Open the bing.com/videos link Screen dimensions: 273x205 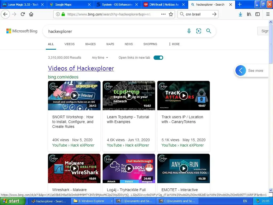tap(63, 77)
